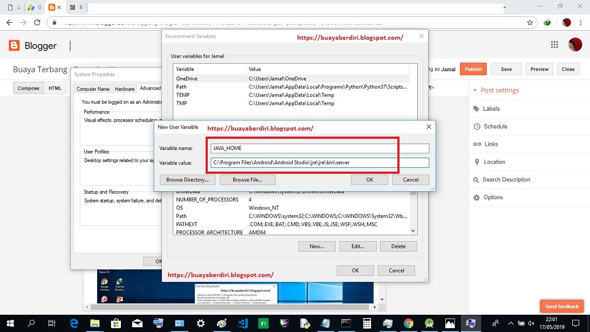Screen dimensions: 590x332
Task: Open Photos app from taskbar
Action: [450, 323]
